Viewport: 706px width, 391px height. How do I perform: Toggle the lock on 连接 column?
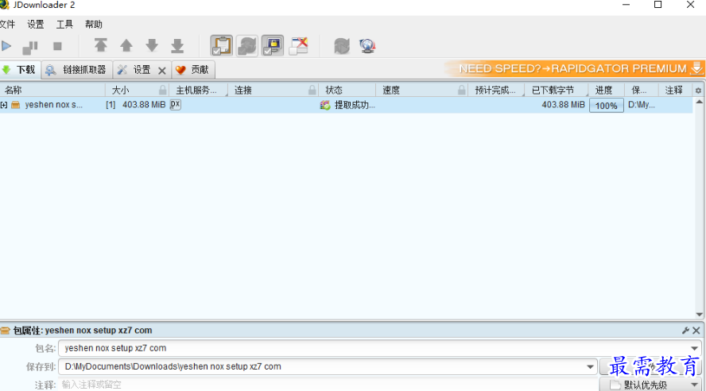[x=312, y=90]
